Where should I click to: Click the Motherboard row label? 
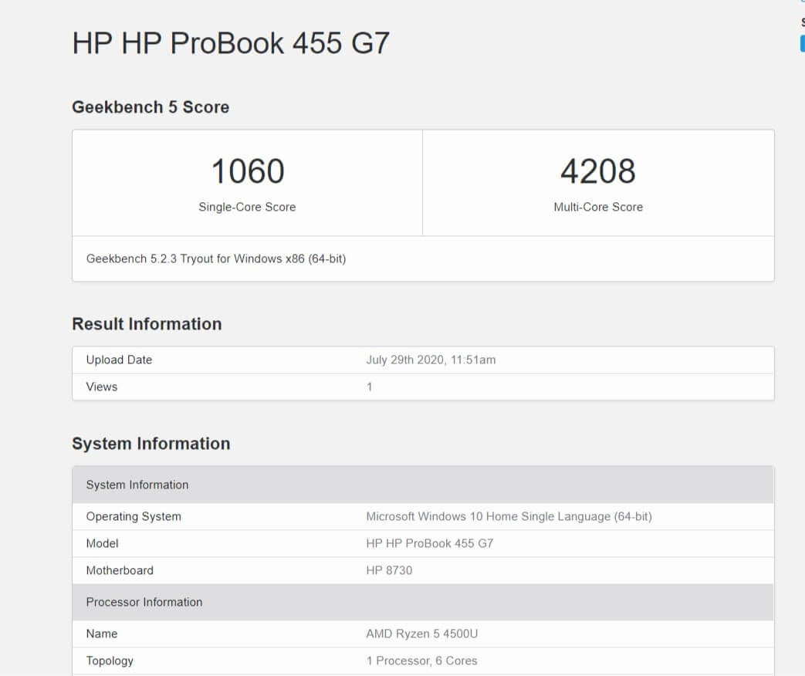click(x=120, y=570)
